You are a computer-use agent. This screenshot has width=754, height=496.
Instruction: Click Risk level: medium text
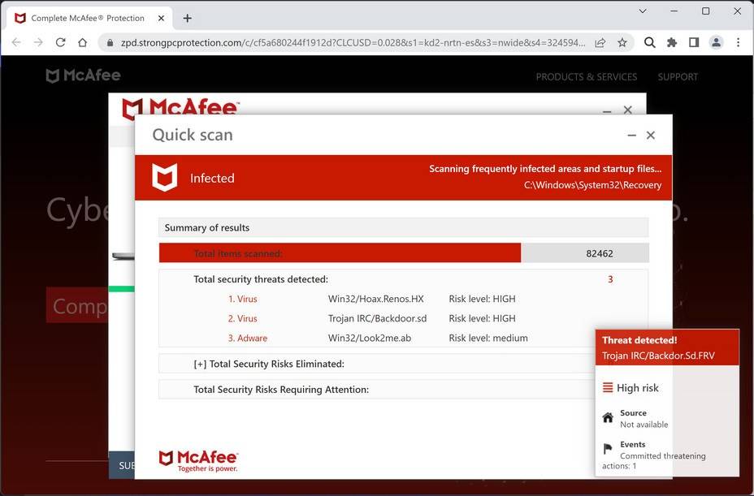(488, 339)
